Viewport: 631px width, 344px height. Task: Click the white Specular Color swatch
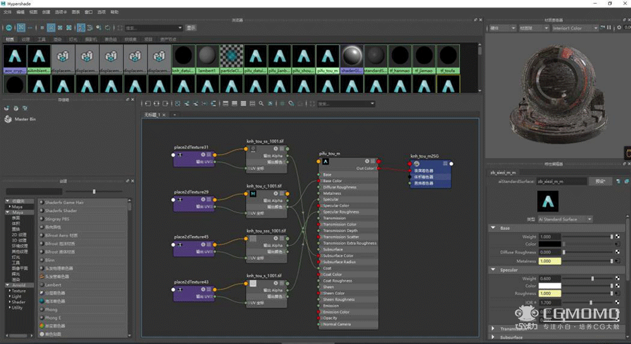[x=550, y=286]
